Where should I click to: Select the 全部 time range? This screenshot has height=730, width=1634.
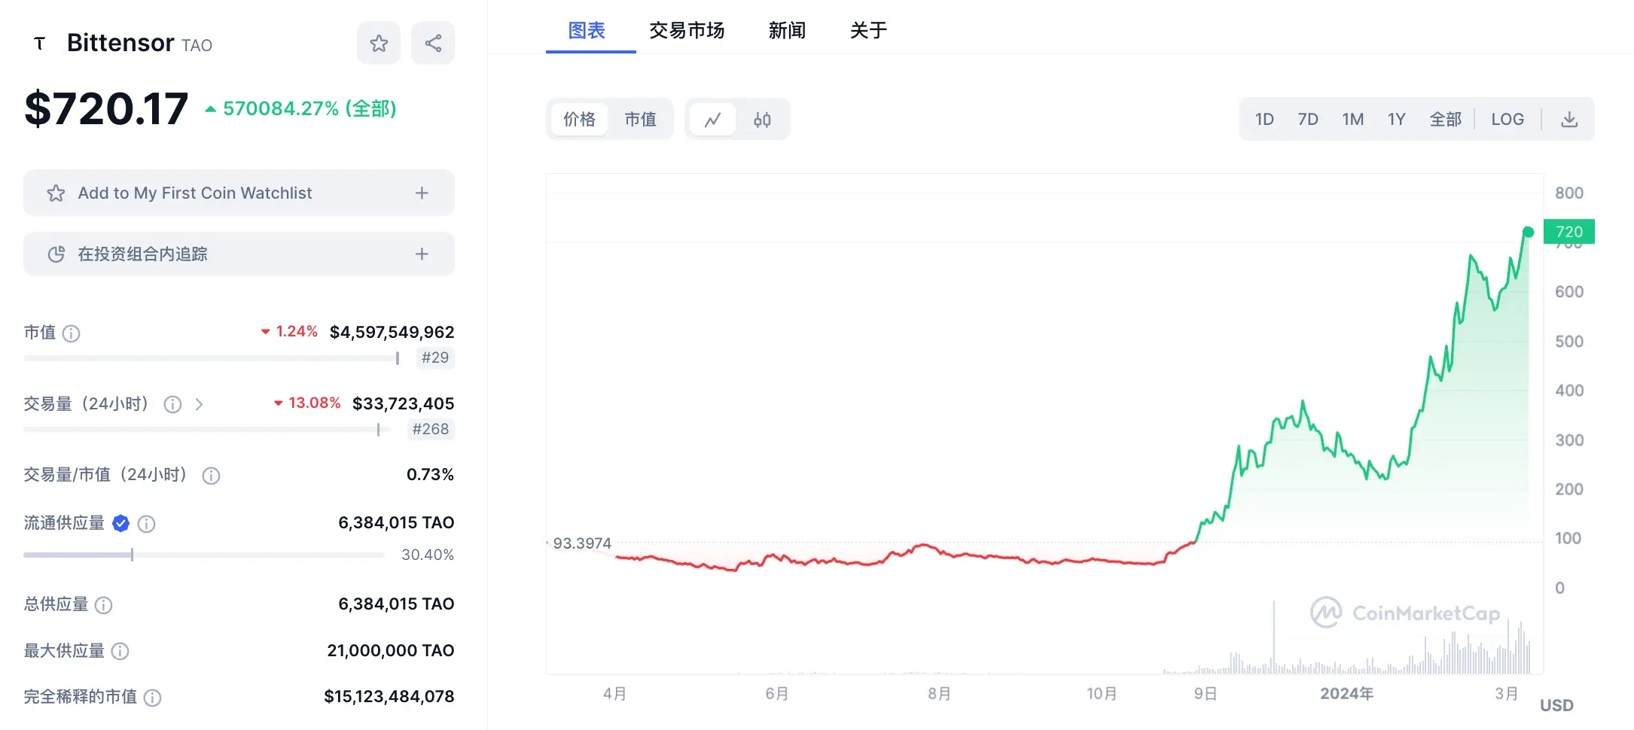(1445, 118)
